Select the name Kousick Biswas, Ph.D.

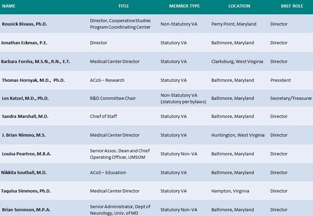click(25, 24)
